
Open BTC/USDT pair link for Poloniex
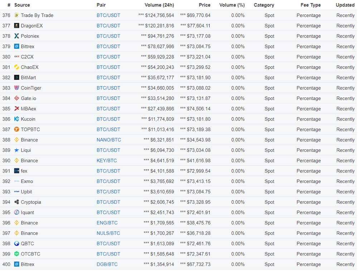(x=108, y=36)
